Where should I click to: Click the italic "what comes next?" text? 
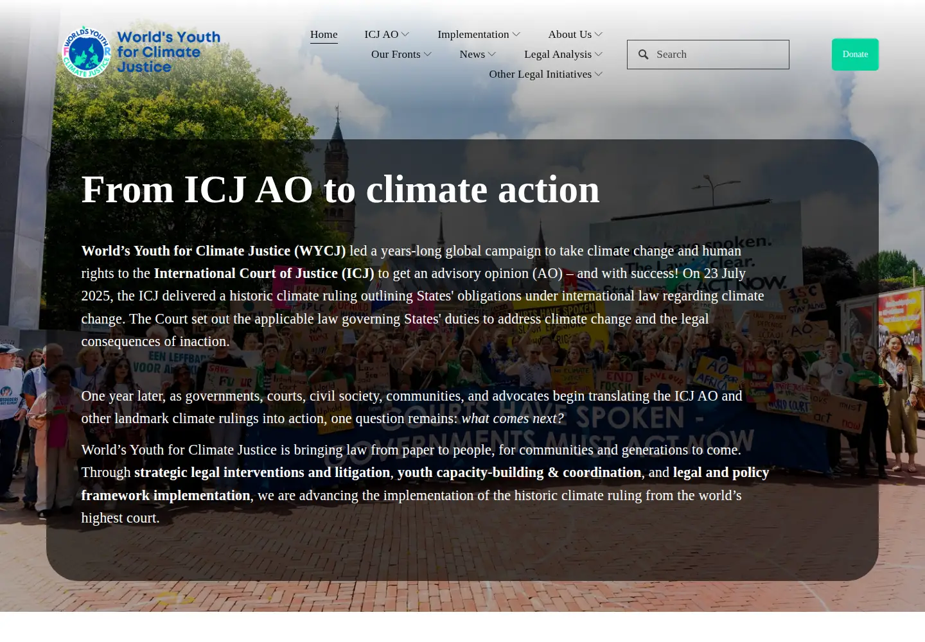tap(513, 419)
